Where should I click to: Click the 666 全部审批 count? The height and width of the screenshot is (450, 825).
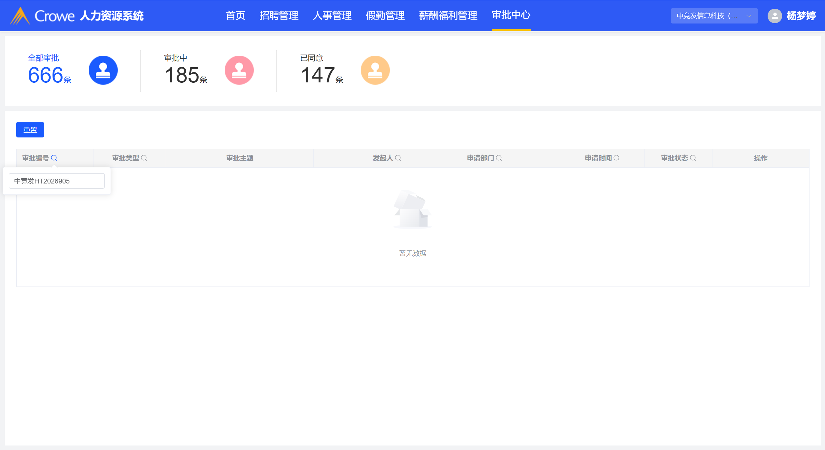pos(46,75)
